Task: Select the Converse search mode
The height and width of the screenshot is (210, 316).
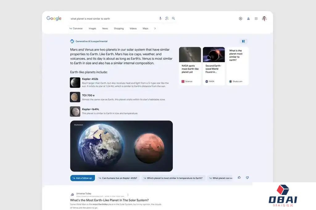Action: pyautogui.click(x=76, y=29)
